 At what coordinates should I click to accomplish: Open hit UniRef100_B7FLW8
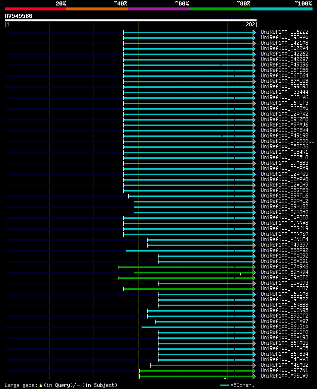pyautogui.click(x=284, y=81)
